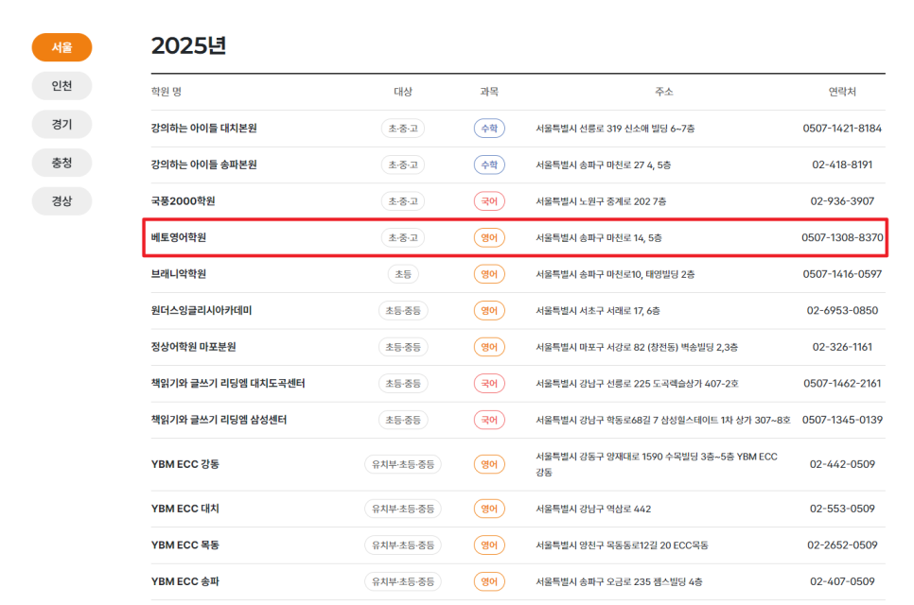Select the 서울 region tab

coord(62,47)
